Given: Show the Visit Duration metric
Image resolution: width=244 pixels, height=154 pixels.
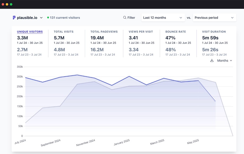Looking at the screenshot, I should coord(214,32).
